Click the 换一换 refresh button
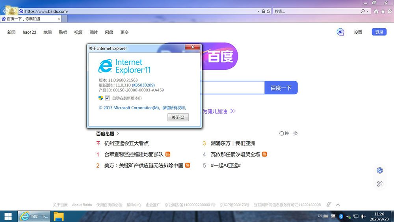394x222 pixels. 288,133
